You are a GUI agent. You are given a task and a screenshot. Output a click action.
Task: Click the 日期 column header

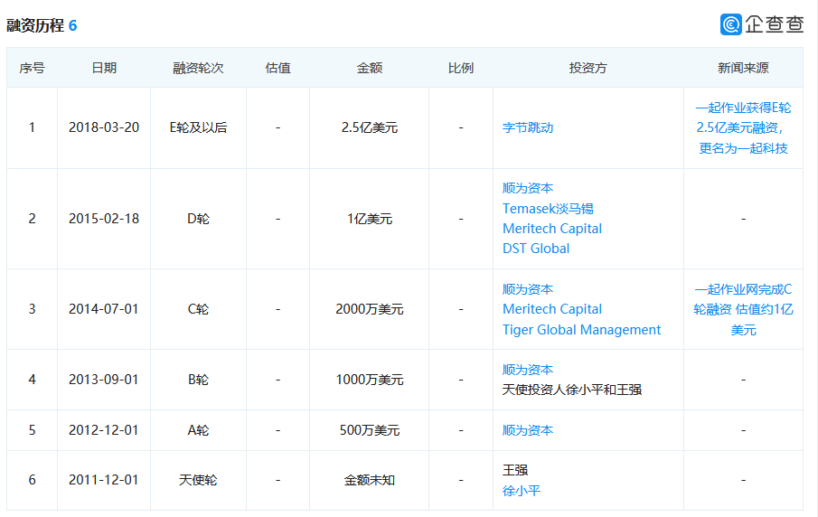click(104, 68)
